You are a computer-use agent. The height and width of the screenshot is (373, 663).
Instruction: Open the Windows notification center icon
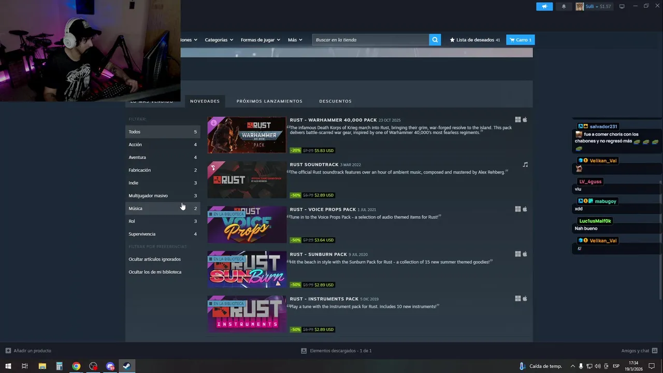pos(652,366)
